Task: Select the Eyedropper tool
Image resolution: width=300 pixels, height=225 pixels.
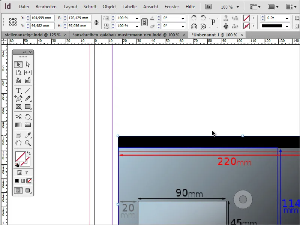Action: [28, 135]
